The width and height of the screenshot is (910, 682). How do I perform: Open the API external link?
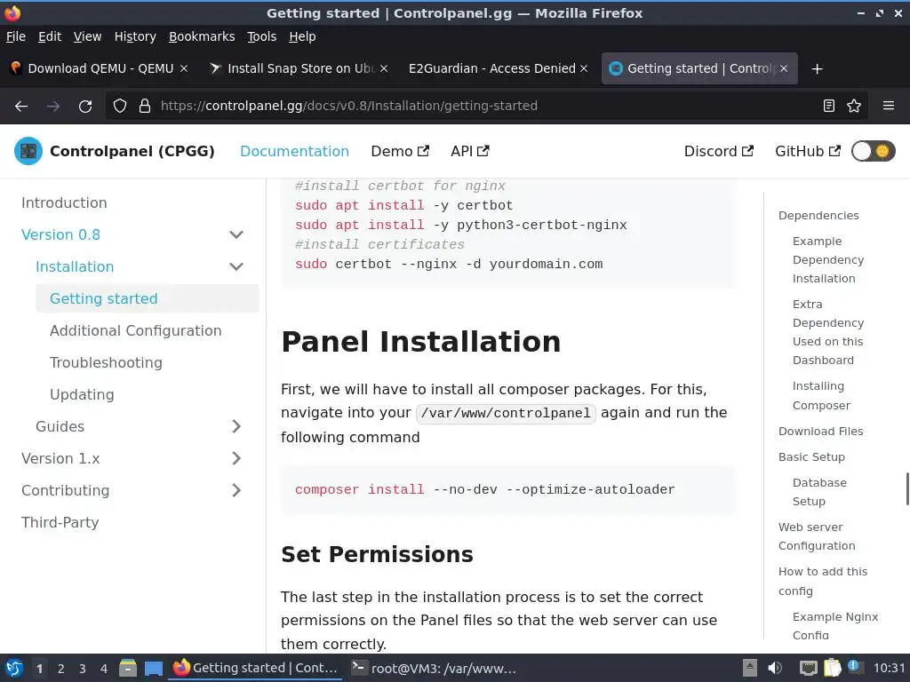click(x=469, y=151)
